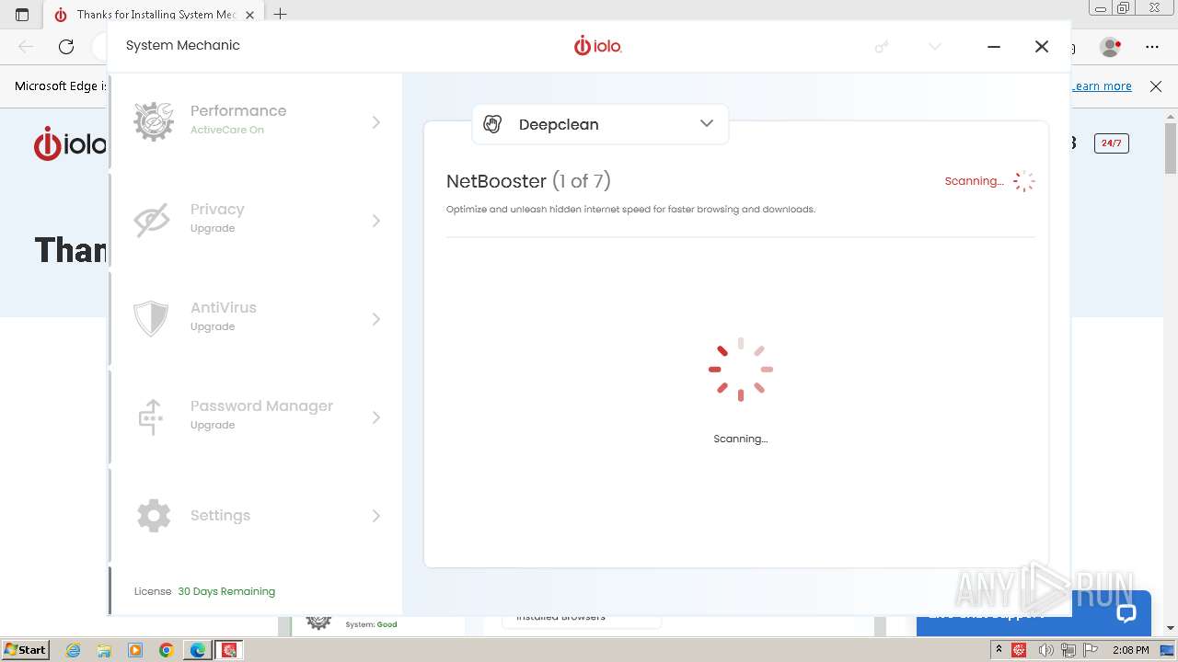Refresh the Edge browser page

(66, 46)
